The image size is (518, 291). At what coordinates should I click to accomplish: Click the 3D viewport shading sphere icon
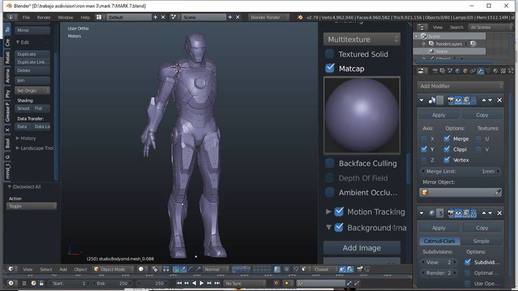(x=141, y=269)
